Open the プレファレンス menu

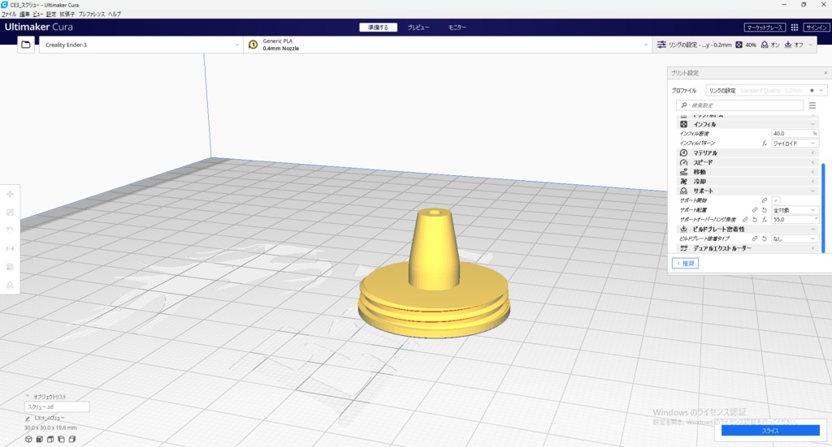click(92, 15)
